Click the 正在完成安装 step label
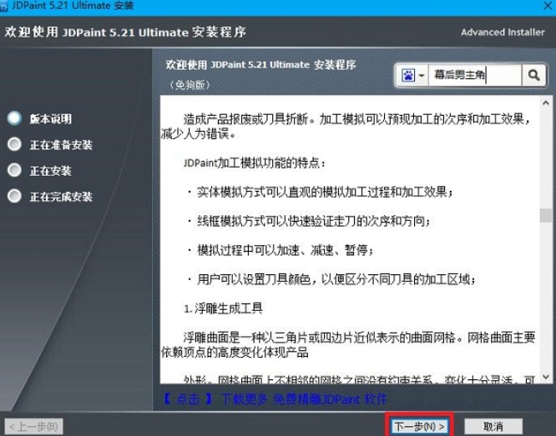Screen dimensions: 556x436 61,197
